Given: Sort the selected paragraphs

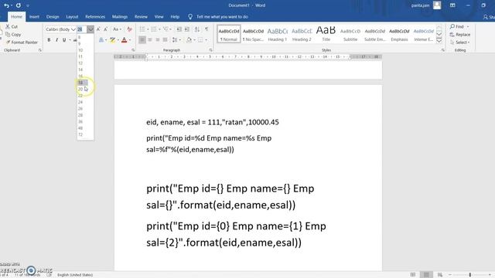Looking at the screenshot, I should (x=197, y=29).
